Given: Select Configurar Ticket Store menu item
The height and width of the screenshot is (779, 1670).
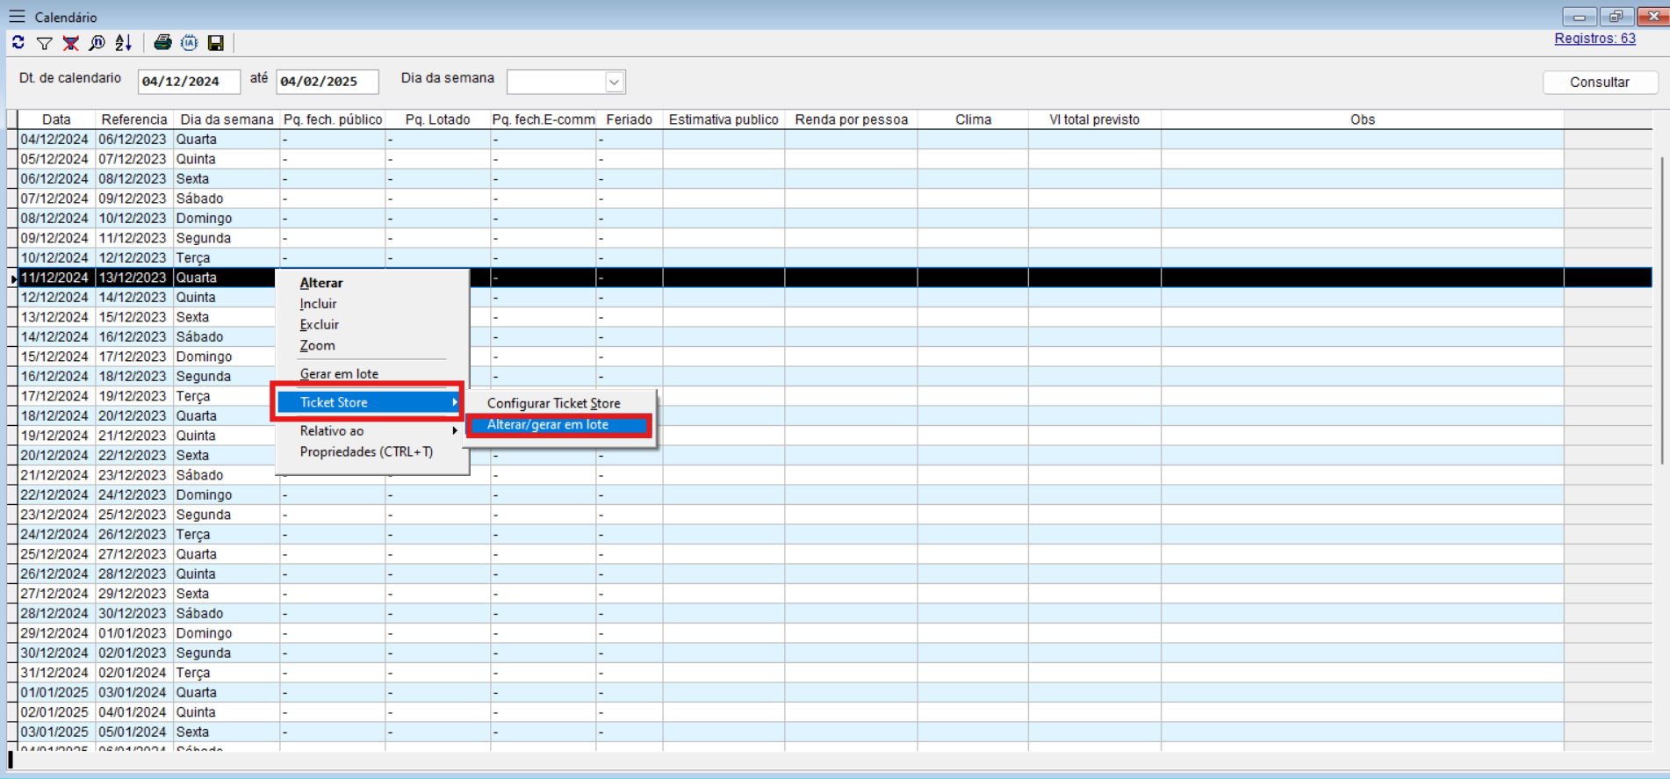Looking at the screenshot, I should [553, 403].
